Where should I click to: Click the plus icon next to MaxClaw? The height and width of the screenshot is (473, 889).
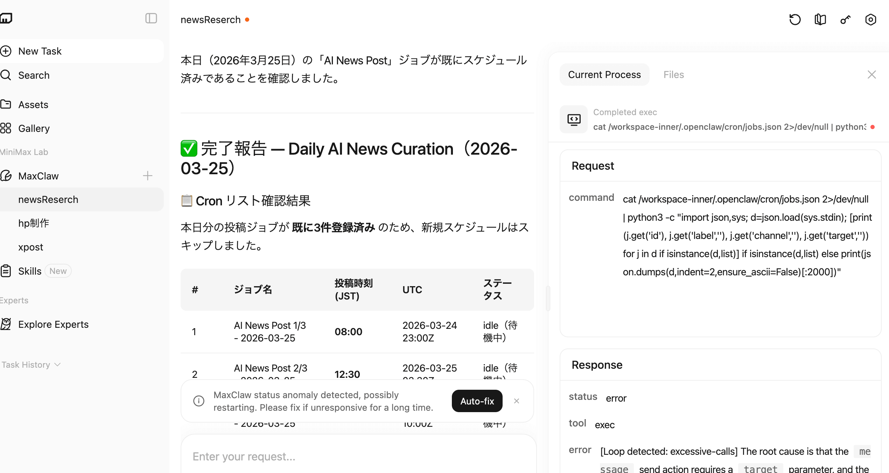point(148,176)
